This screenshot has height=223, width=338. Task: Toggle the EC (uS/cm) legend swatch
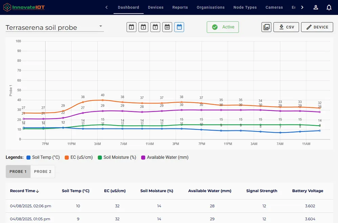click(x=67, y=157)
